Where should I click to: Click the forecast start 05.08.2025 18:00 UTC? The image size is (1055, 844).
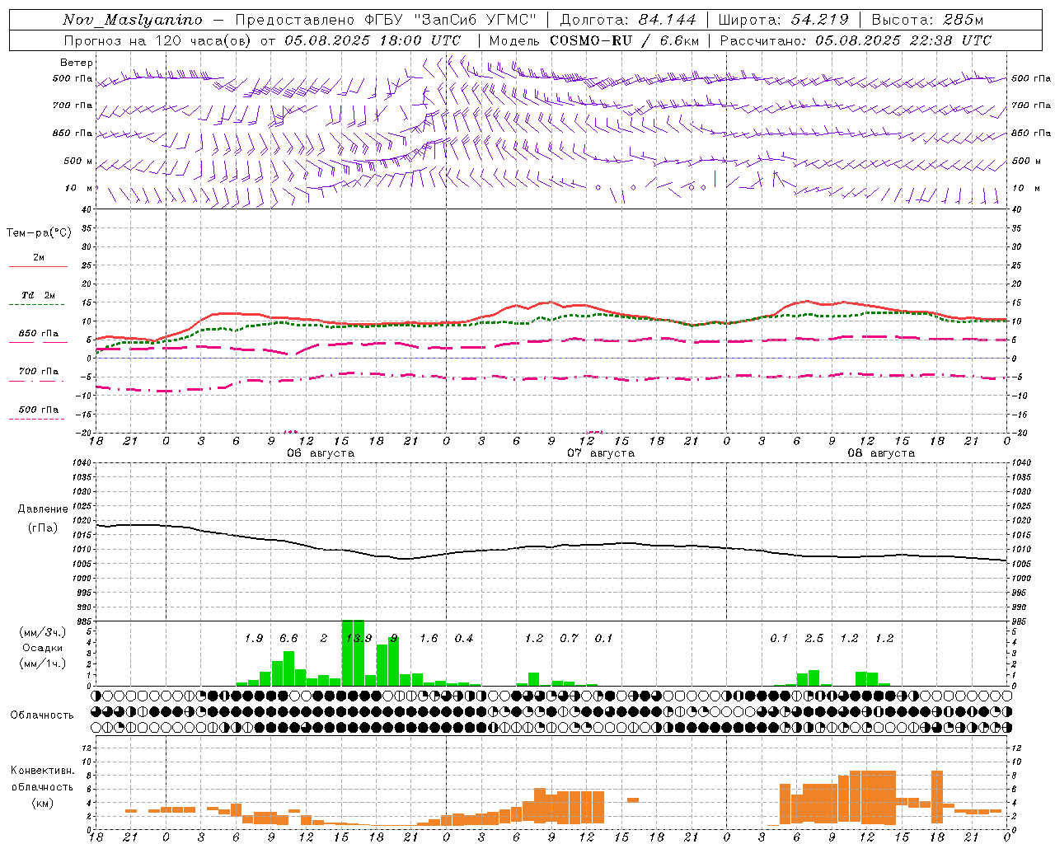click(373, 40)
